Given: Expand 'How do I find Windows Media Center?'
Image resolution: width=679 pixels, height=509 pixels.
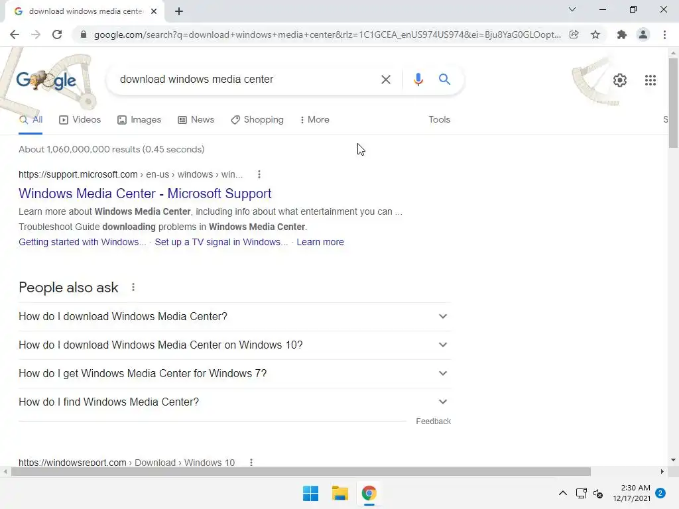Looking at the screenshot, I should pos(235,402).
